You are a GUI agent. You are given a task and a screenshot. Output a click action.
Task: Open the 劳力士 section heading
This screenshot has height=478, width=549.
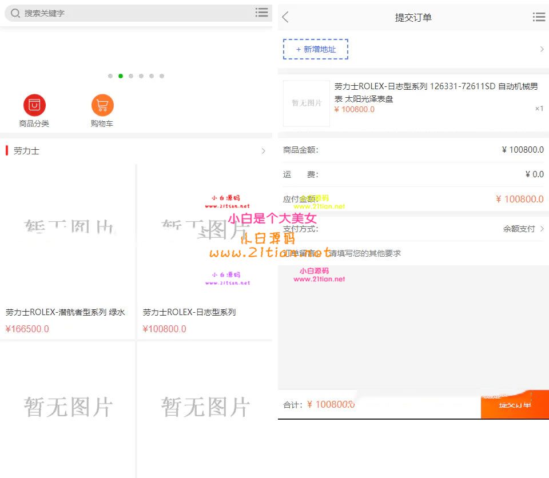26,151
